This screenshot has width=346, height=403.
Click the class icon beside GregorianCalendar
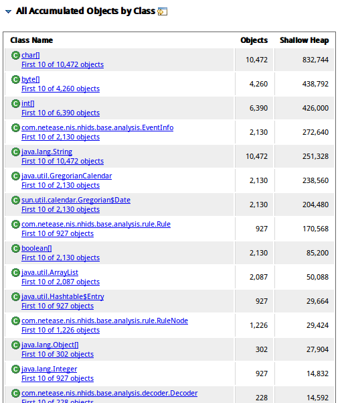[15, 176]
